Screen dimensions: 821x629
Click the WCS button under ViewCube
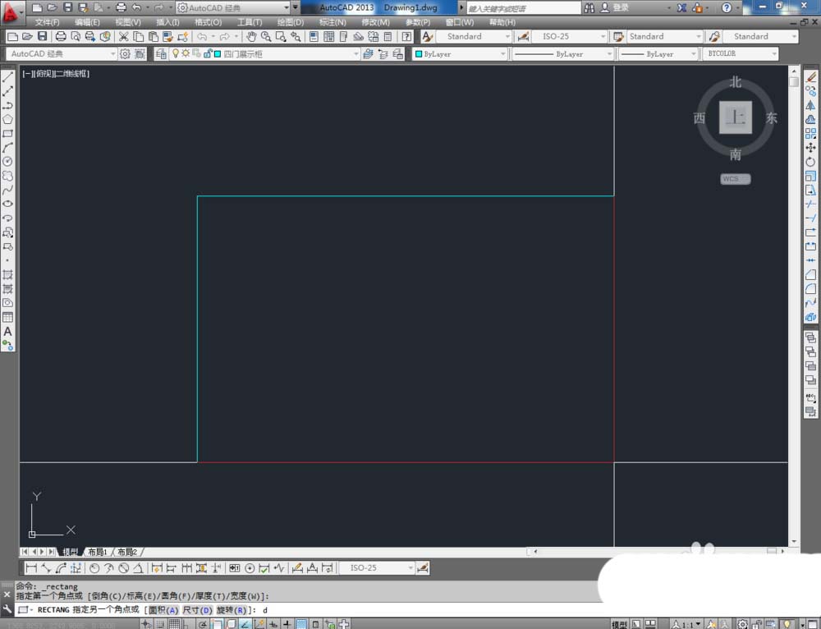[735, 179]
